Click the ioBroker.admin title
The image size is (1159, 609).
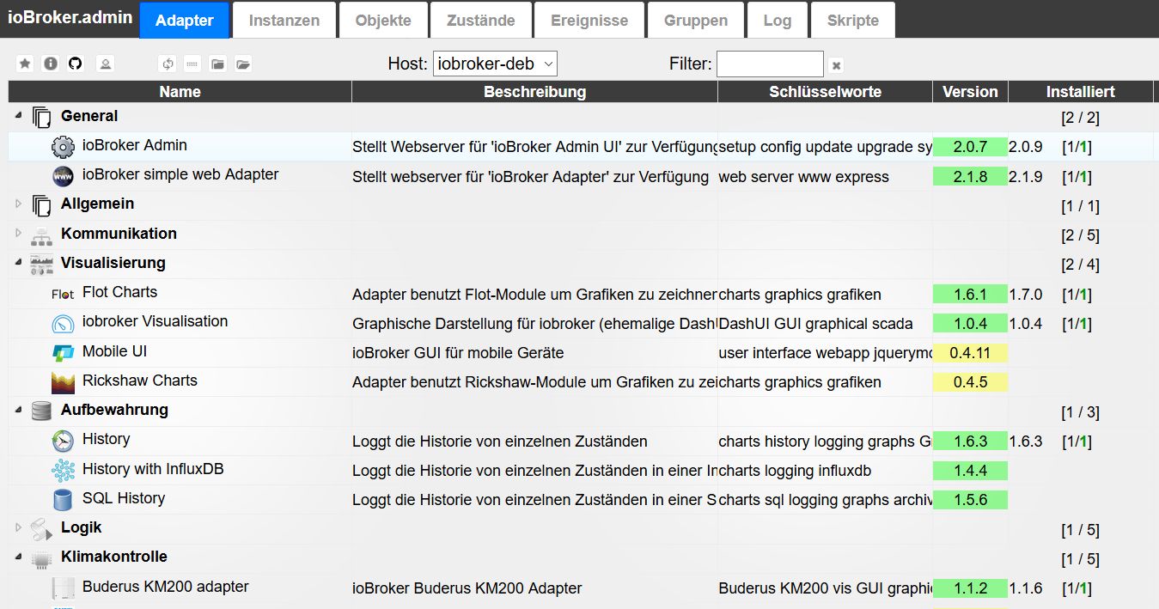click(70, 18)
